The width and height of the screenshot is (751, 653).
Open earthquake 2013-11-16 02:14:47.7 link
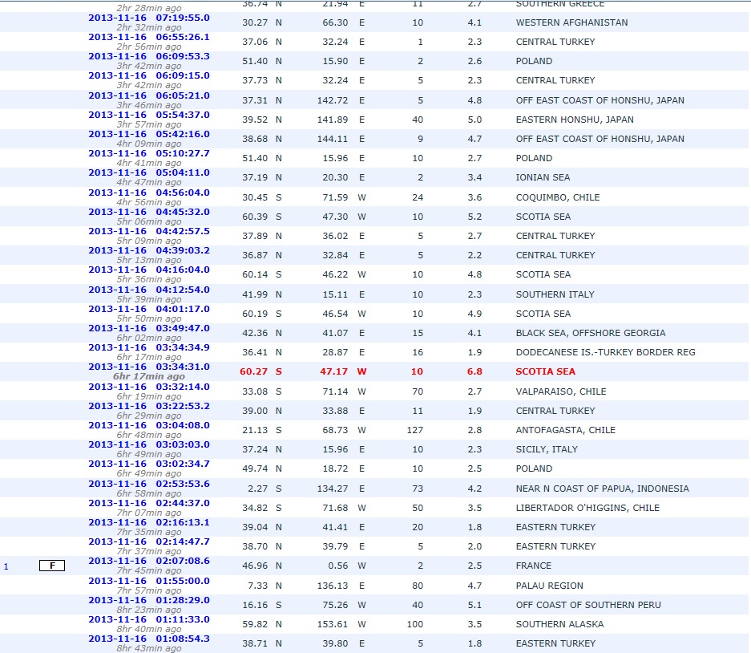pos(149,541)
